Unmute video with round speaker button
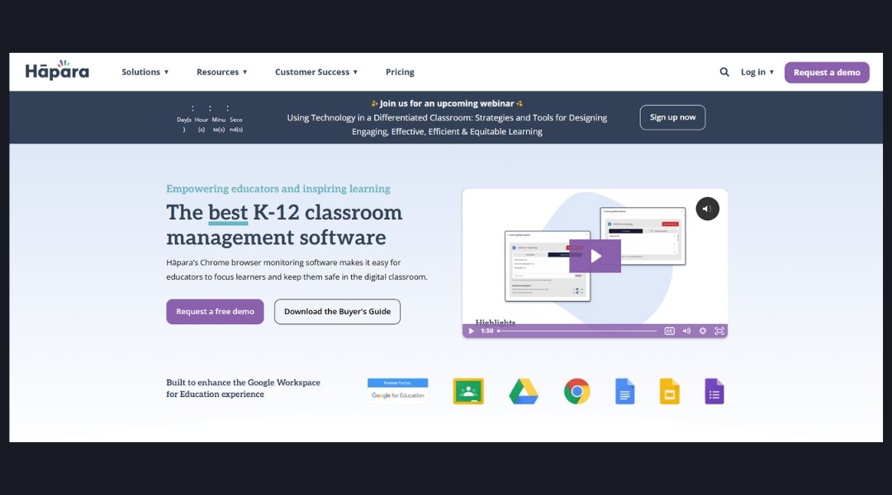Viewport: 892px width, 495px height. tap(707, 209)
